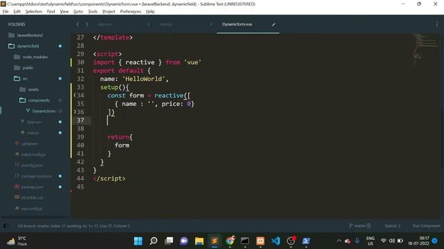Switch to Google Chrome from taskbar
Image resolution: width=444 pixels, height=249 pixels.
[230, 241]
